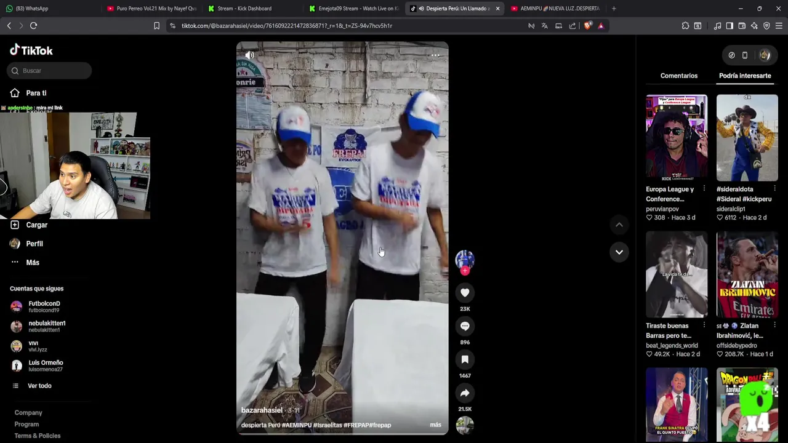Open the Perfil page
This screenshot has height=443, width=788.
click(34, 244)
